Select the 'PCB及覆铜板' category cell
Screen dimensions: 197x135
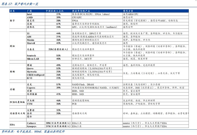(17, 102)
